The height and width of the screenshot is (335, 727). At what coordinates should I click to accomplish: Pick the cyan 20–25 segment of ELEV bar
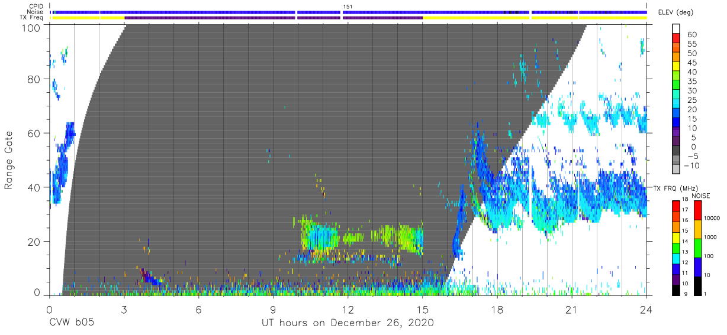pyautogui.click(x=677, y=105)
